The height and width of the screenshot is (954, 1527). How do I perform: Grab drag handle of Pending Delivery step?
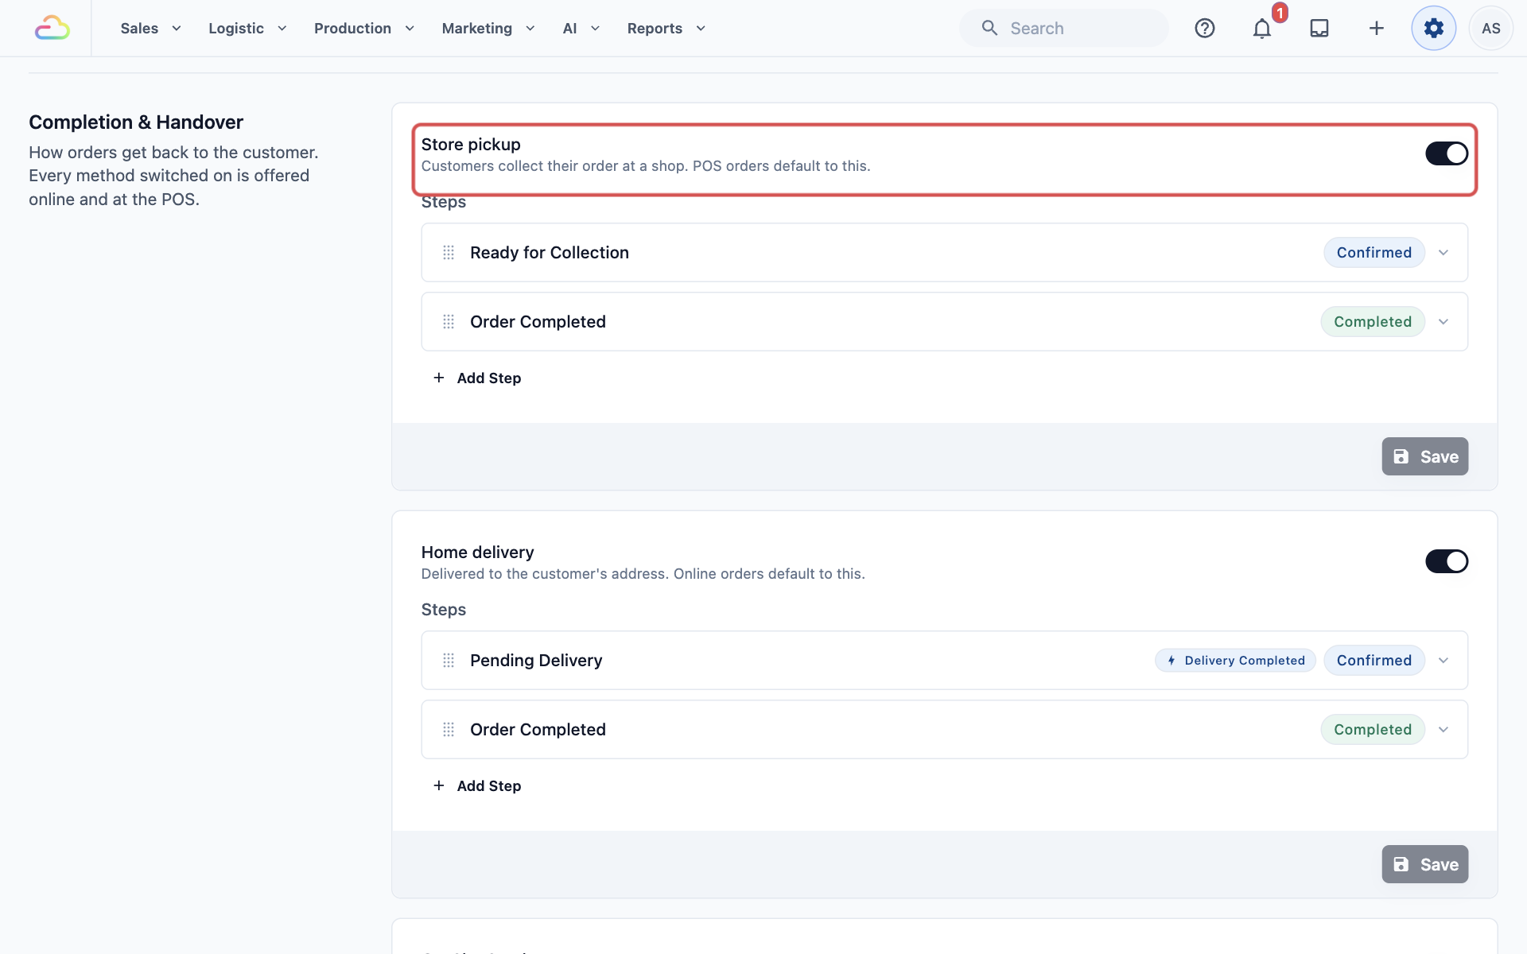(449, 661)
